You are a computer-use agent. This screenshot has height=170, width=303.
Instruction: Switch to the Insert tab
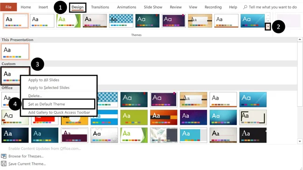pos(43,7)
